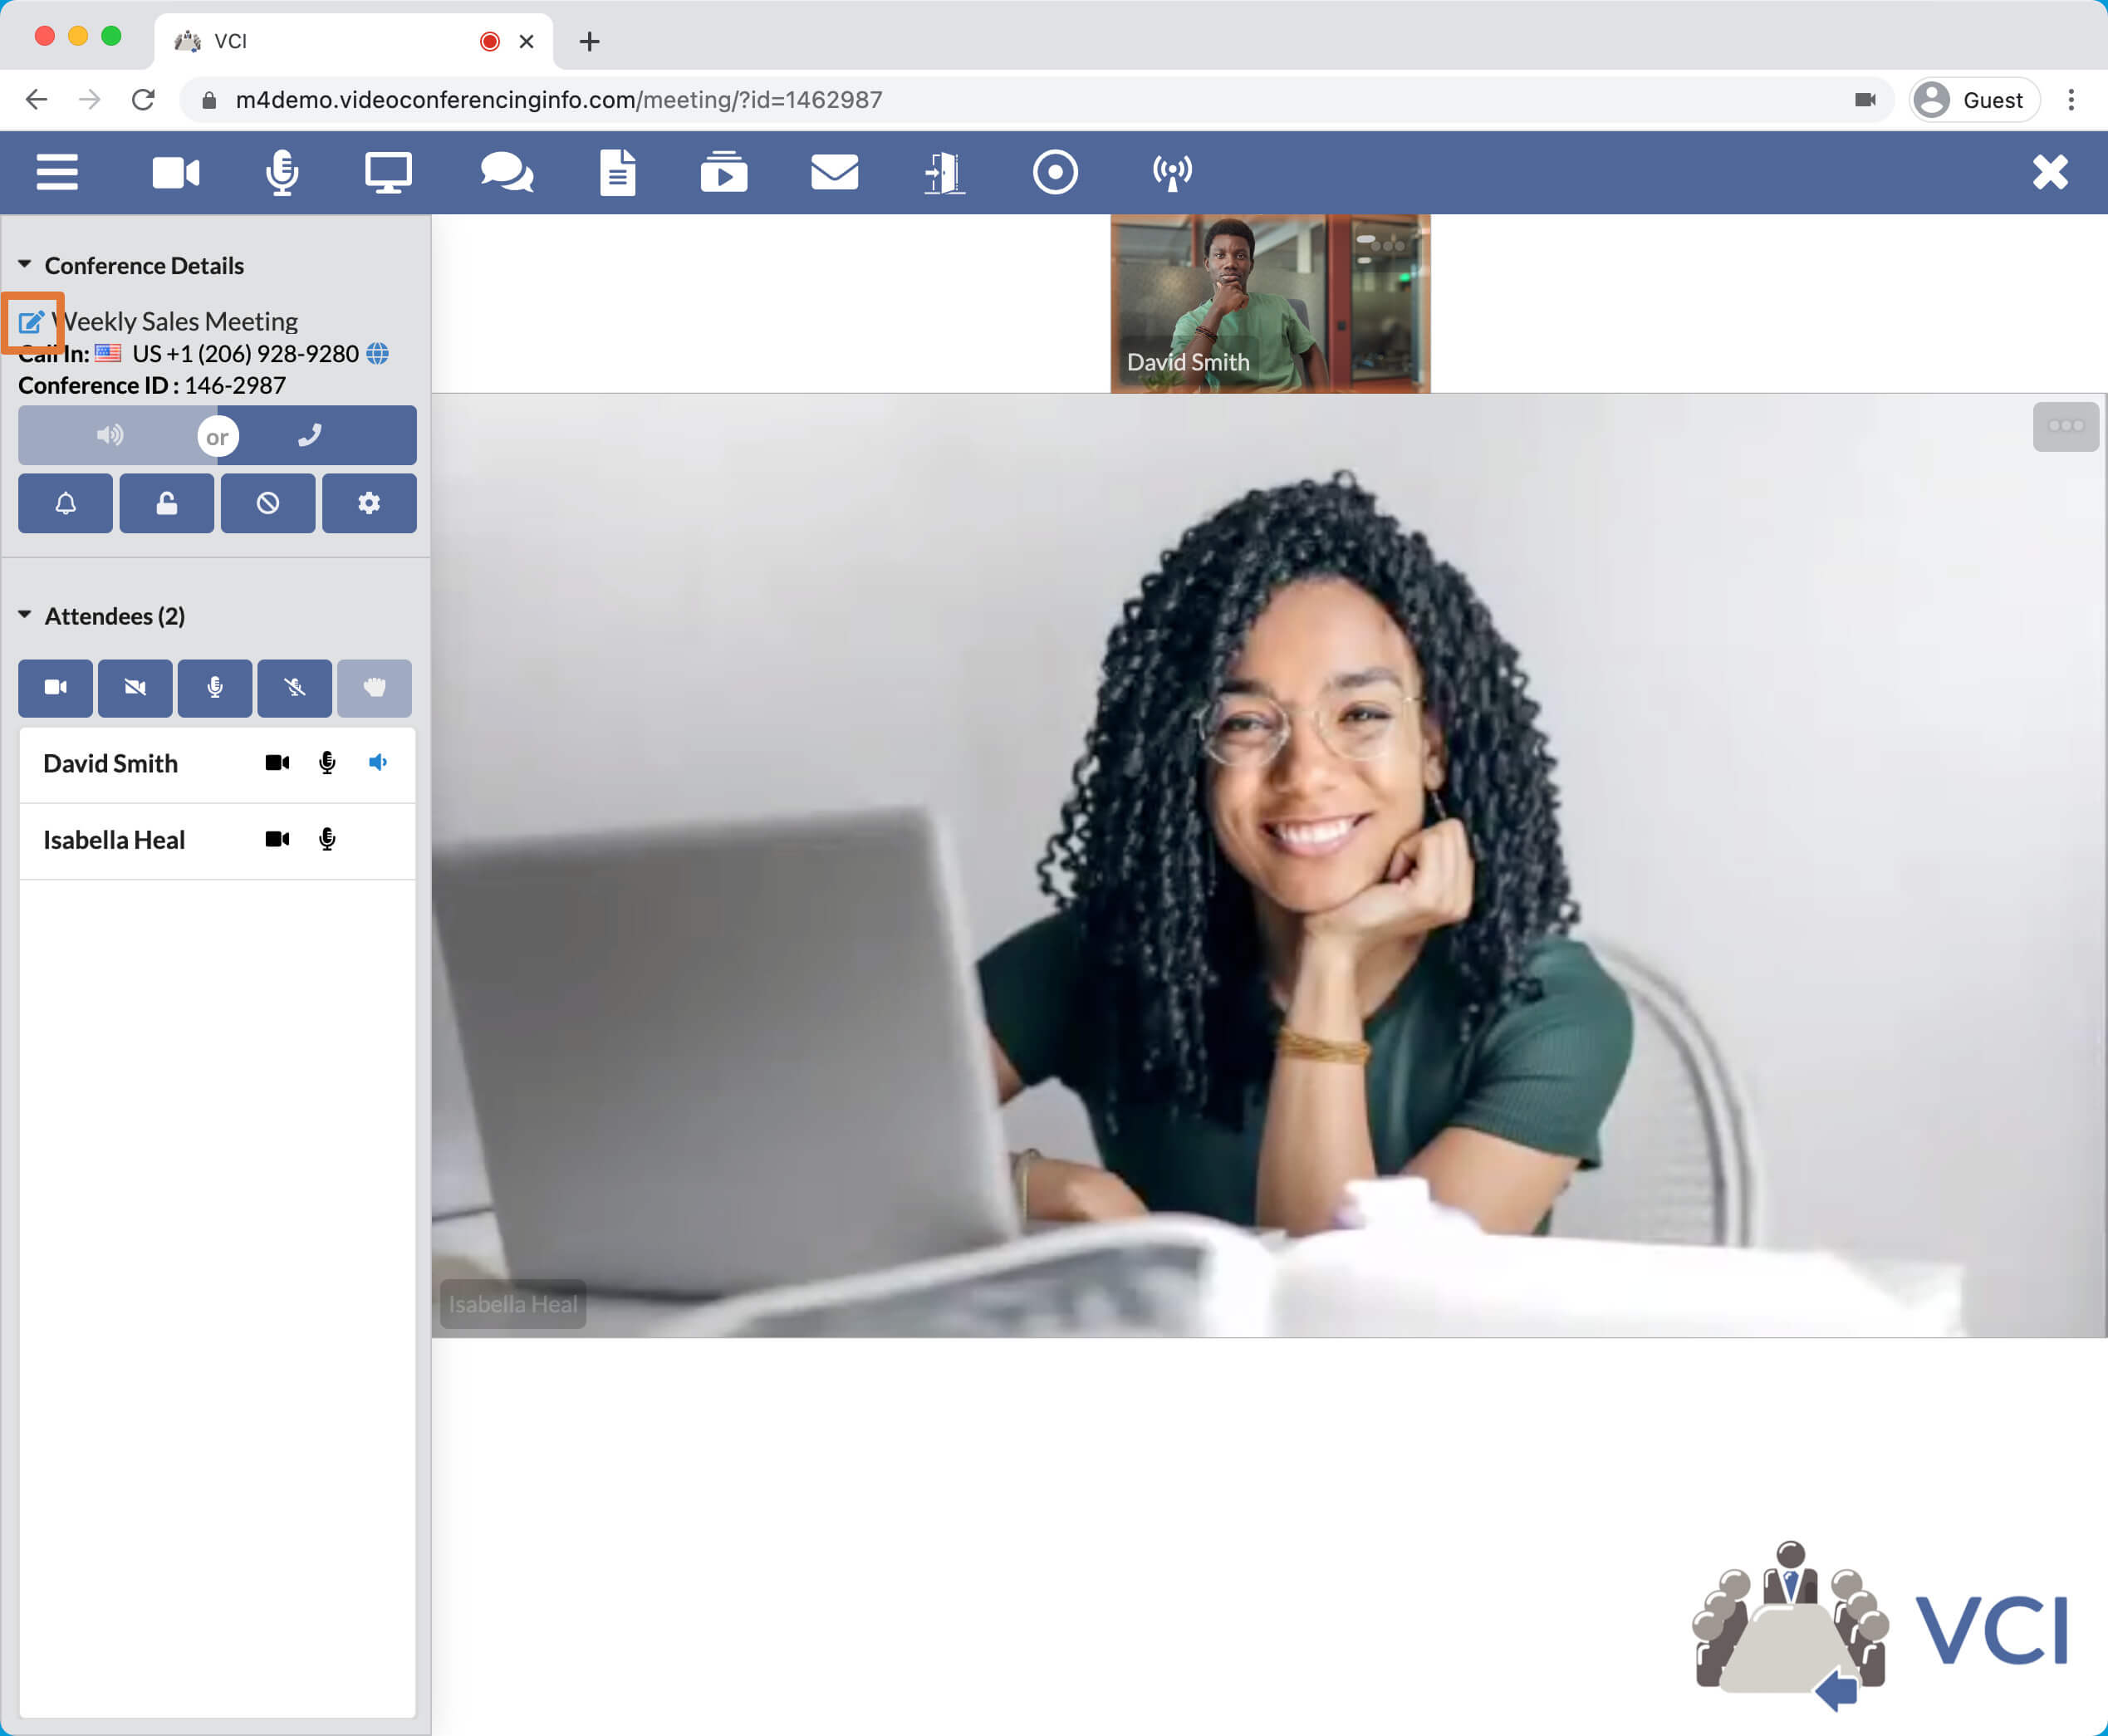This screenshot has width=2108, height=1736.
Task: Click the screen sharing icon in toolbar
Action: [389, 170]
